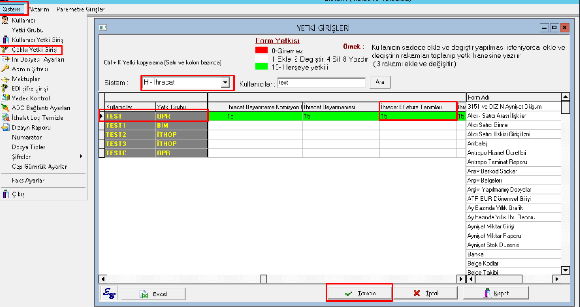Click the Admin Şifresi key icon

(5, 69)
